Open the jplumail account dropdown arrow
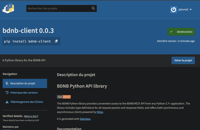 click(x=190, y=9)
